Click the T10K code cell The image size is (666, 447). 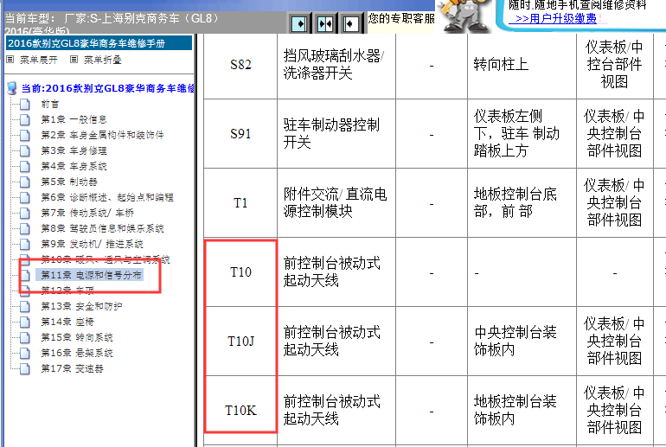[240, 411]
